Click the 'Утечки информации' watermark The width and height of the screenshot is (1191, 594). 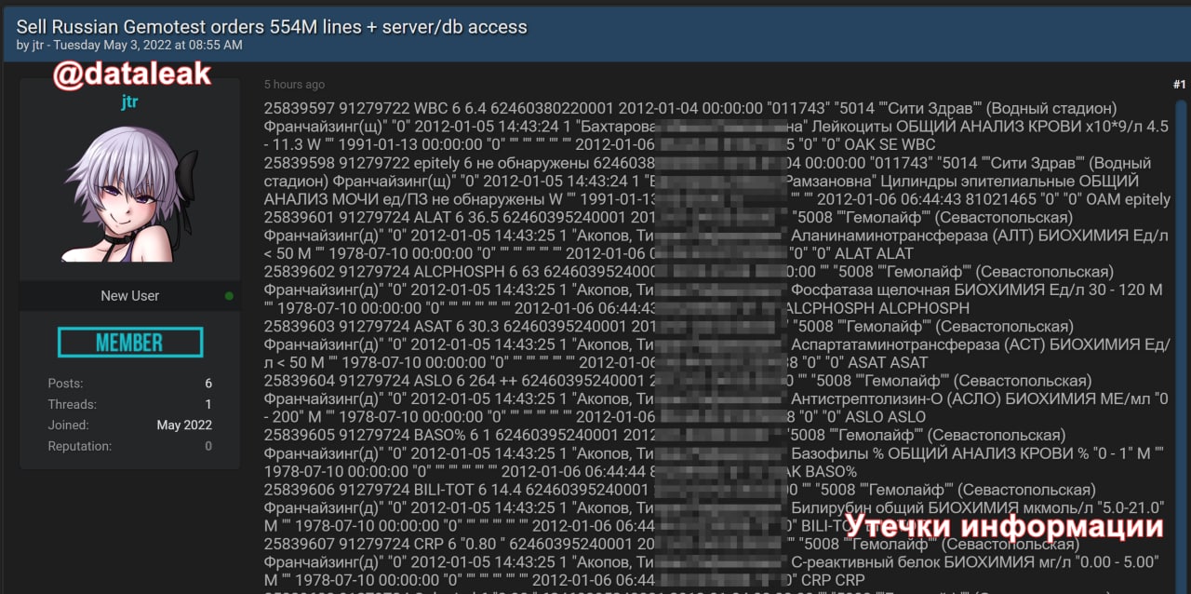[1004, 526]
